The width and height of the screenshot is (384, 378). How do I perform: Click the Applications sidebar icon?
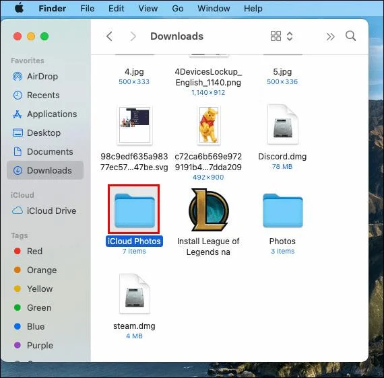(17, 114)
